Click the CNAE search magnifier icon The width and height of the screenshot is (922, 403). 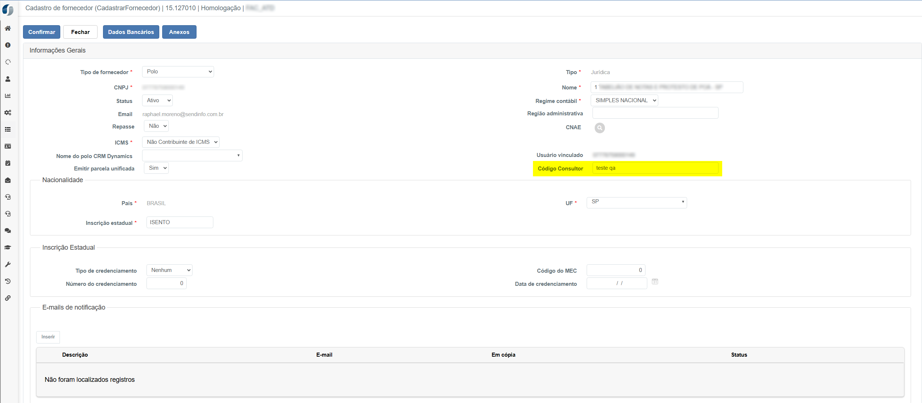pyautogui.click(x=599, y=128)
